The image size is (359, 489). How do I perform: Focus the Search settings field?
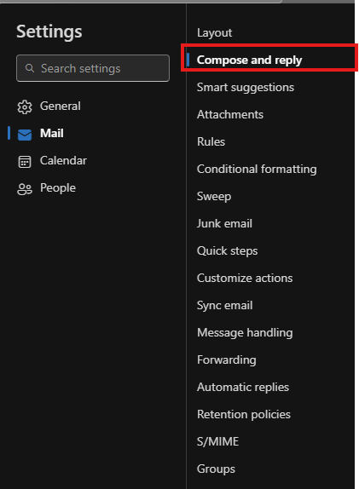[x=93, y=68]
